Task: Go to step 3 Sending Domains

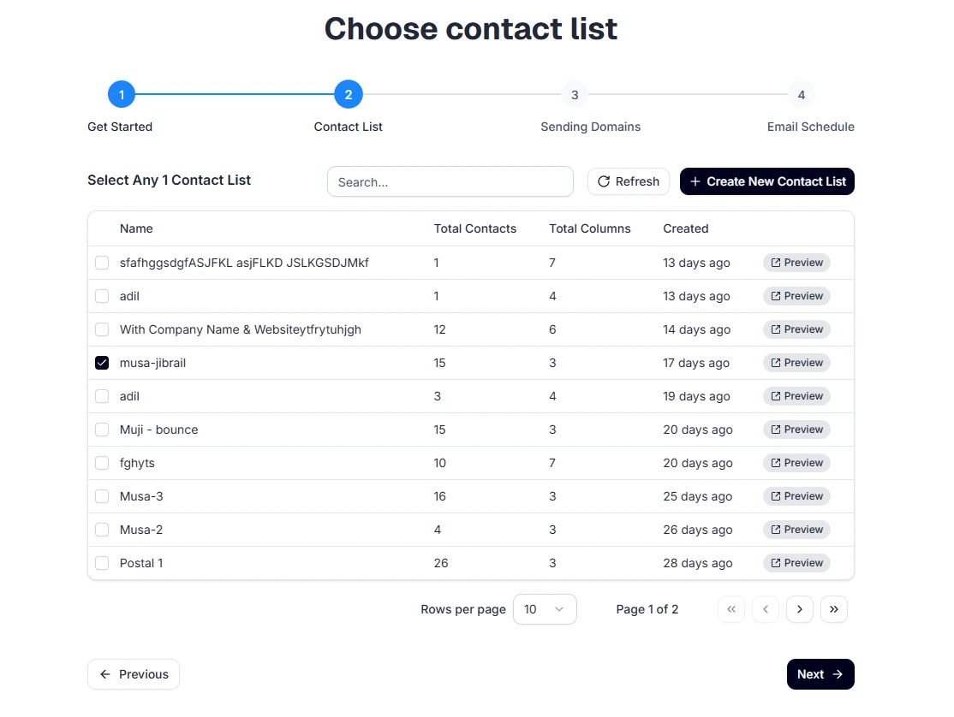Action: point(575,95)
